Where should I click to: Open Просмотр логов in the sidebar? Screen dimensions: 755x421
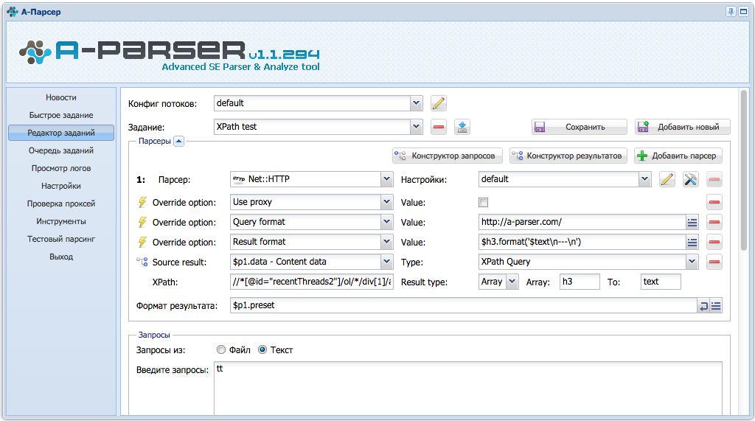[61, 168]
